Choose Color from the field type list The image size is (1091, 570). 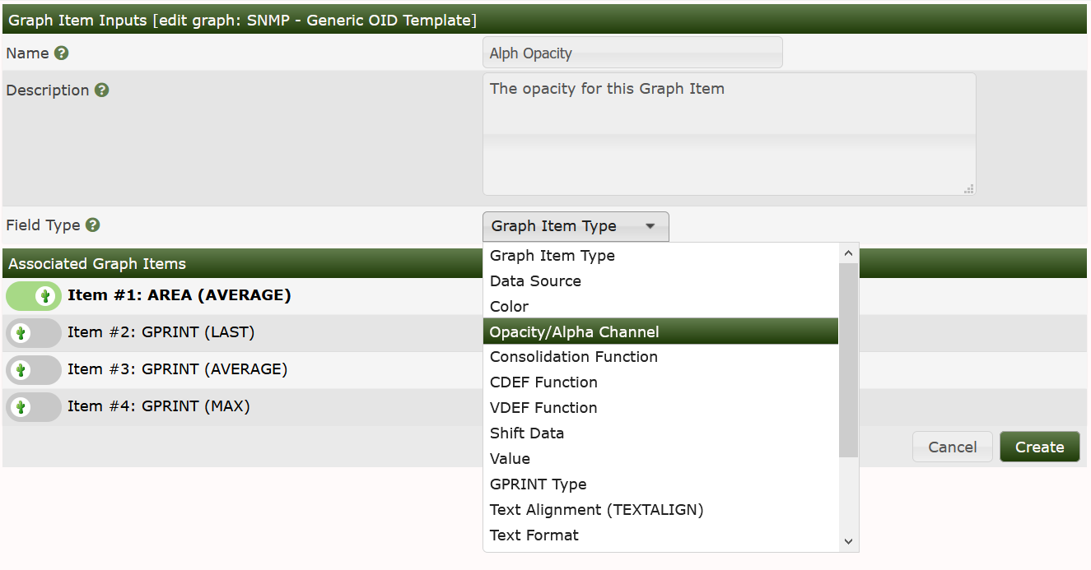tap(510, 306)
